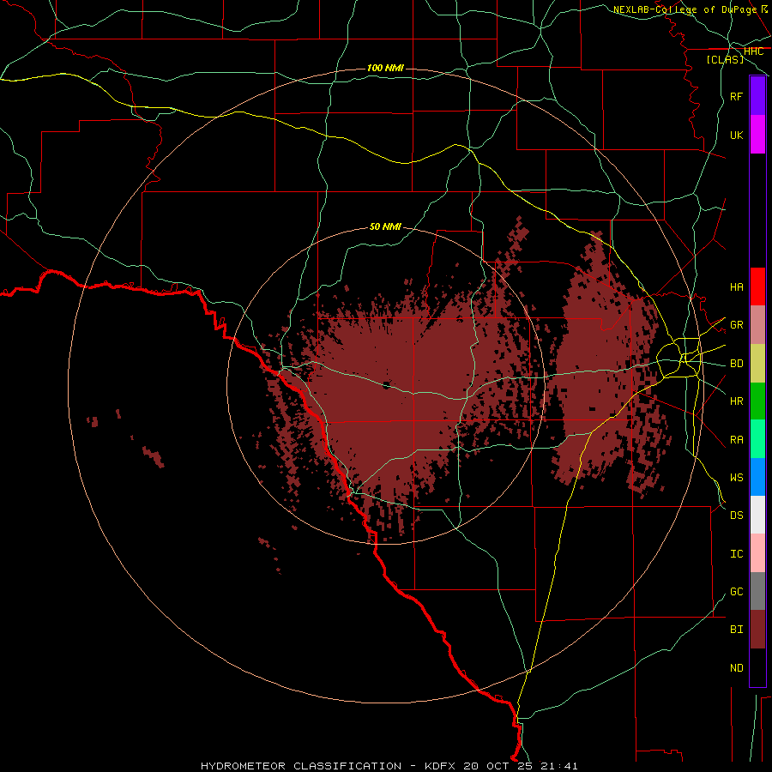Click the UK magenta legend swatch
This screenshot has width=772, height=772.
(x=757, y=135)
